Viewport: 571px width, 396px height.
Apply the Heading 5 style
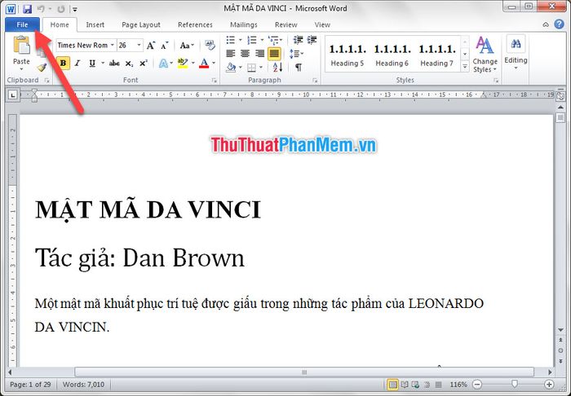tap(346, 55)
